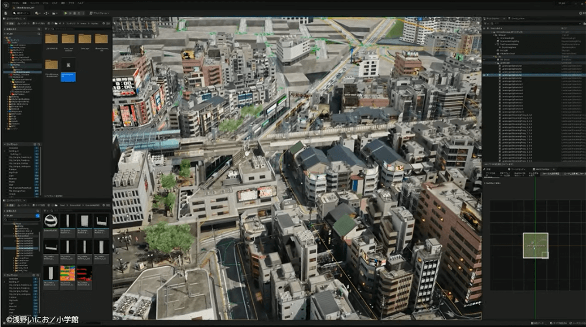The image size is (586, 327).
Task: Click Add button in lower Content Browser
Action: (x=9, y=205)
